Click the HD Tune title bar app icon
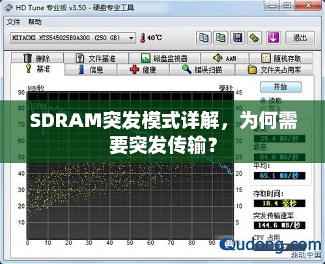The height and width of the screenshot is (264, 325). coord(8,8)
